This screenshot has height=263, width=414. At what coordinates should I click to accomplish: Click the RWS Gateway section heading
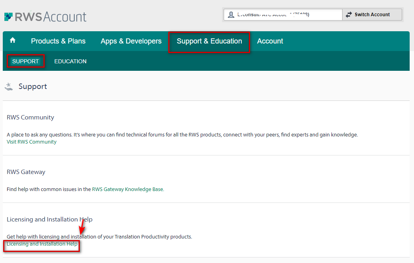coord(26,172)
